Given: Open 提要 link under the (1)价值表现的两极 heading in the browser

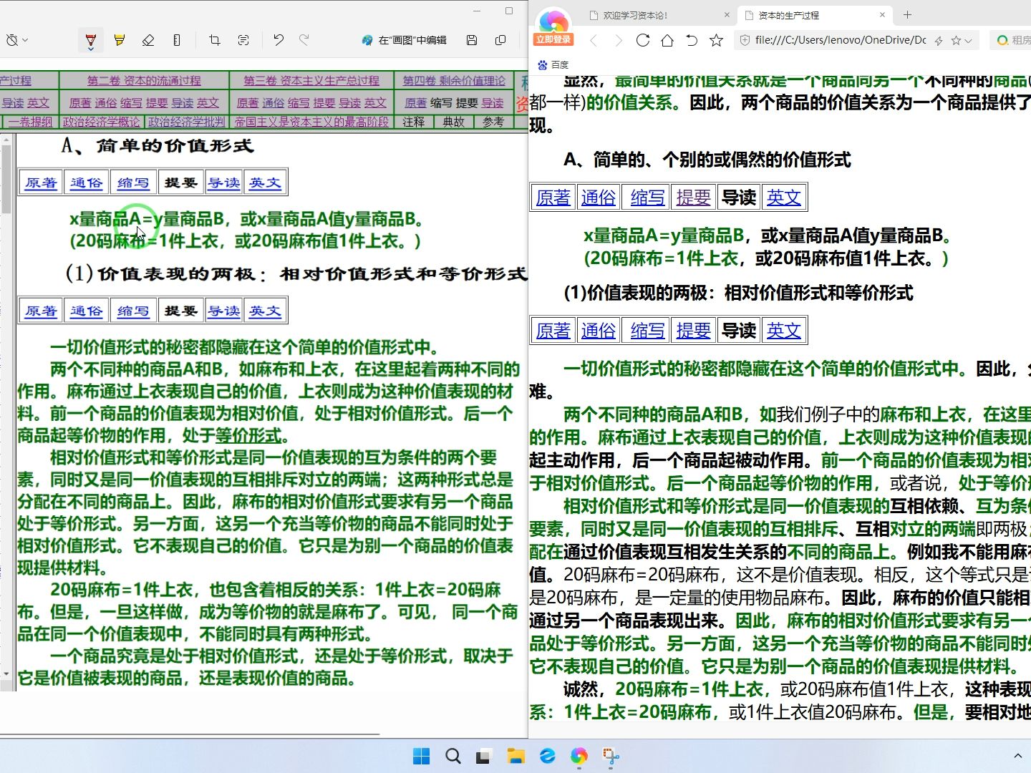Looking at the screenshot, I should (693, 331).
